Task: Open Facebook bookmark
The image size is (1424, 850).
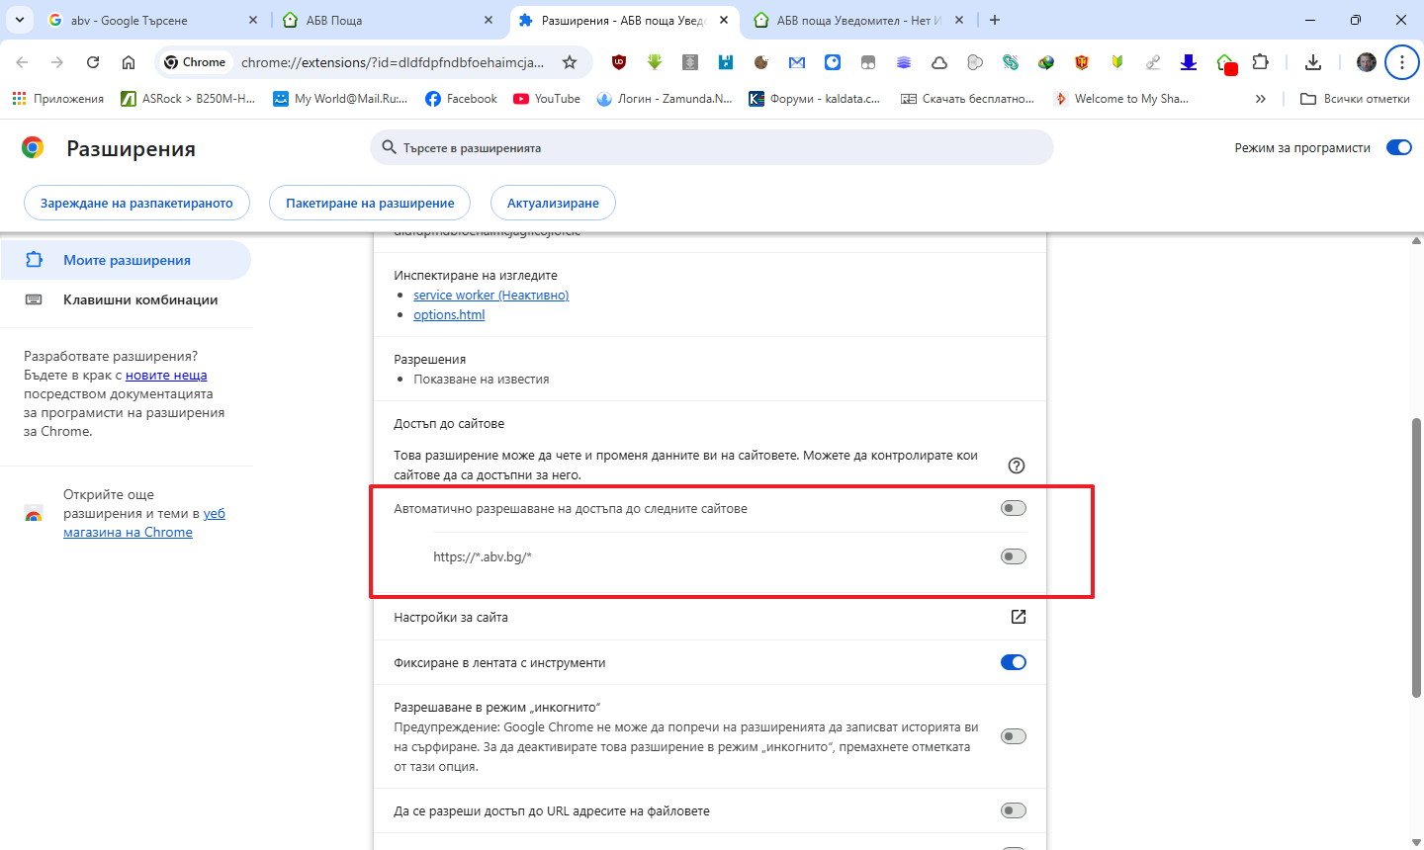Action: click(x=461, y=99)
